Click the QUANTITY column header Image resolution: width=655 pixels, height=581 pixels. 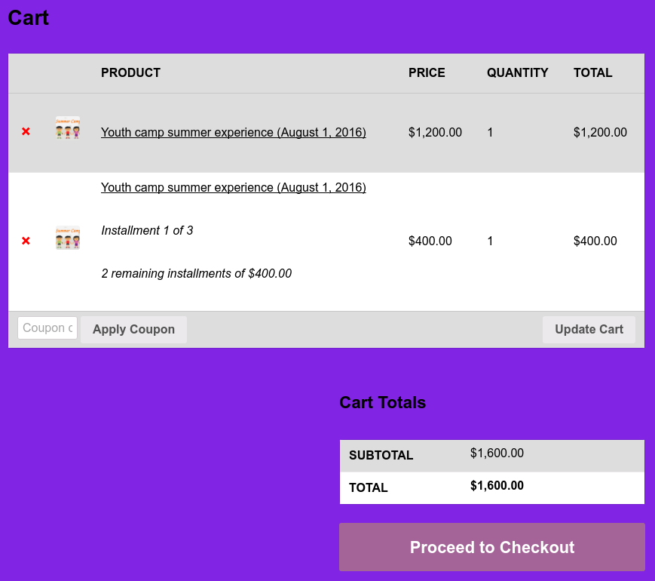click(x=518, y=72)
